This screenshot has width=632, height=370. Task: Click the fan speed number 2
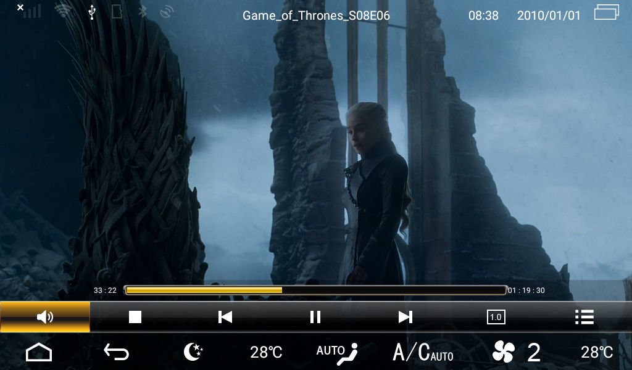pos(534,353)
